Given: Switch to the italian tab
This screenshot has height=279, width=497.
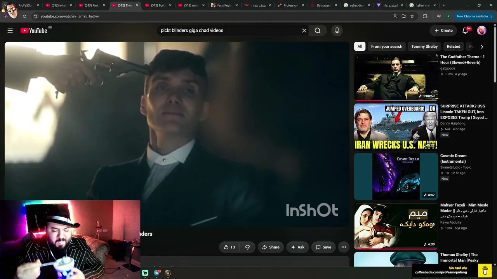Looking at the screenshot, I should pyautogui.click(x=423, y=5).
